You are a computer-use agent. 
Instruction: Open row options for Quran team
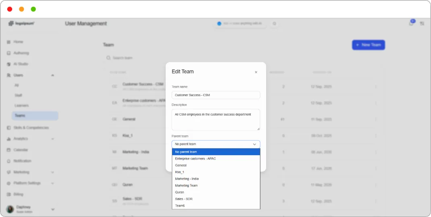376,185
